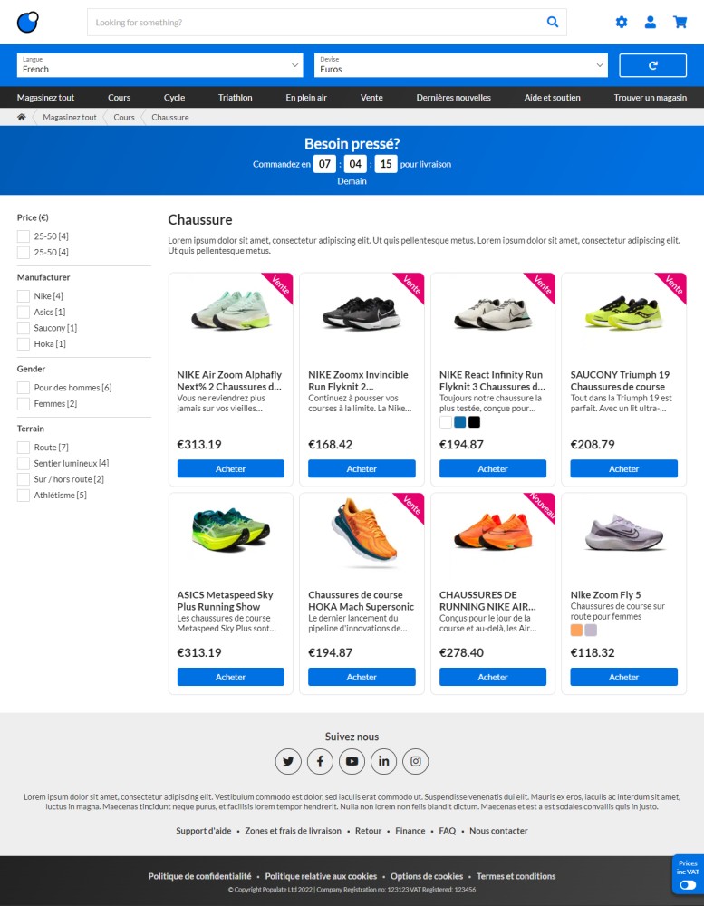Open the Instagram social icon
704x906 pixels.
[x=415, y=761]
